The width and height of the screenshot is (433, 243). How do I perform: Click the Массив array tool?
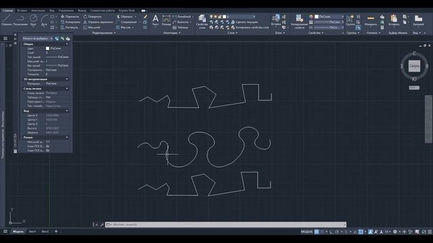(x=123, y=28)
